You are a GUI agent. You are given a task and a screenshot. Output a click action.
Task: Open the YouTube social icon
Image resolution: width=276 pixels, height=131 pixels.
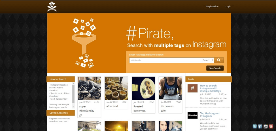click(x=271, y=126)
